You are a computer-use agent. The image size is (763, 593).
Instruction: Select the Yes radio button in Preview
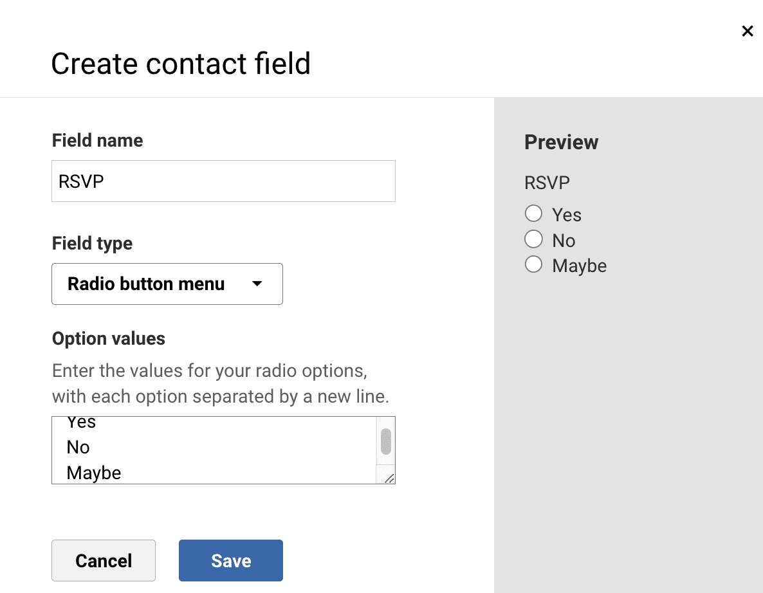533,214
